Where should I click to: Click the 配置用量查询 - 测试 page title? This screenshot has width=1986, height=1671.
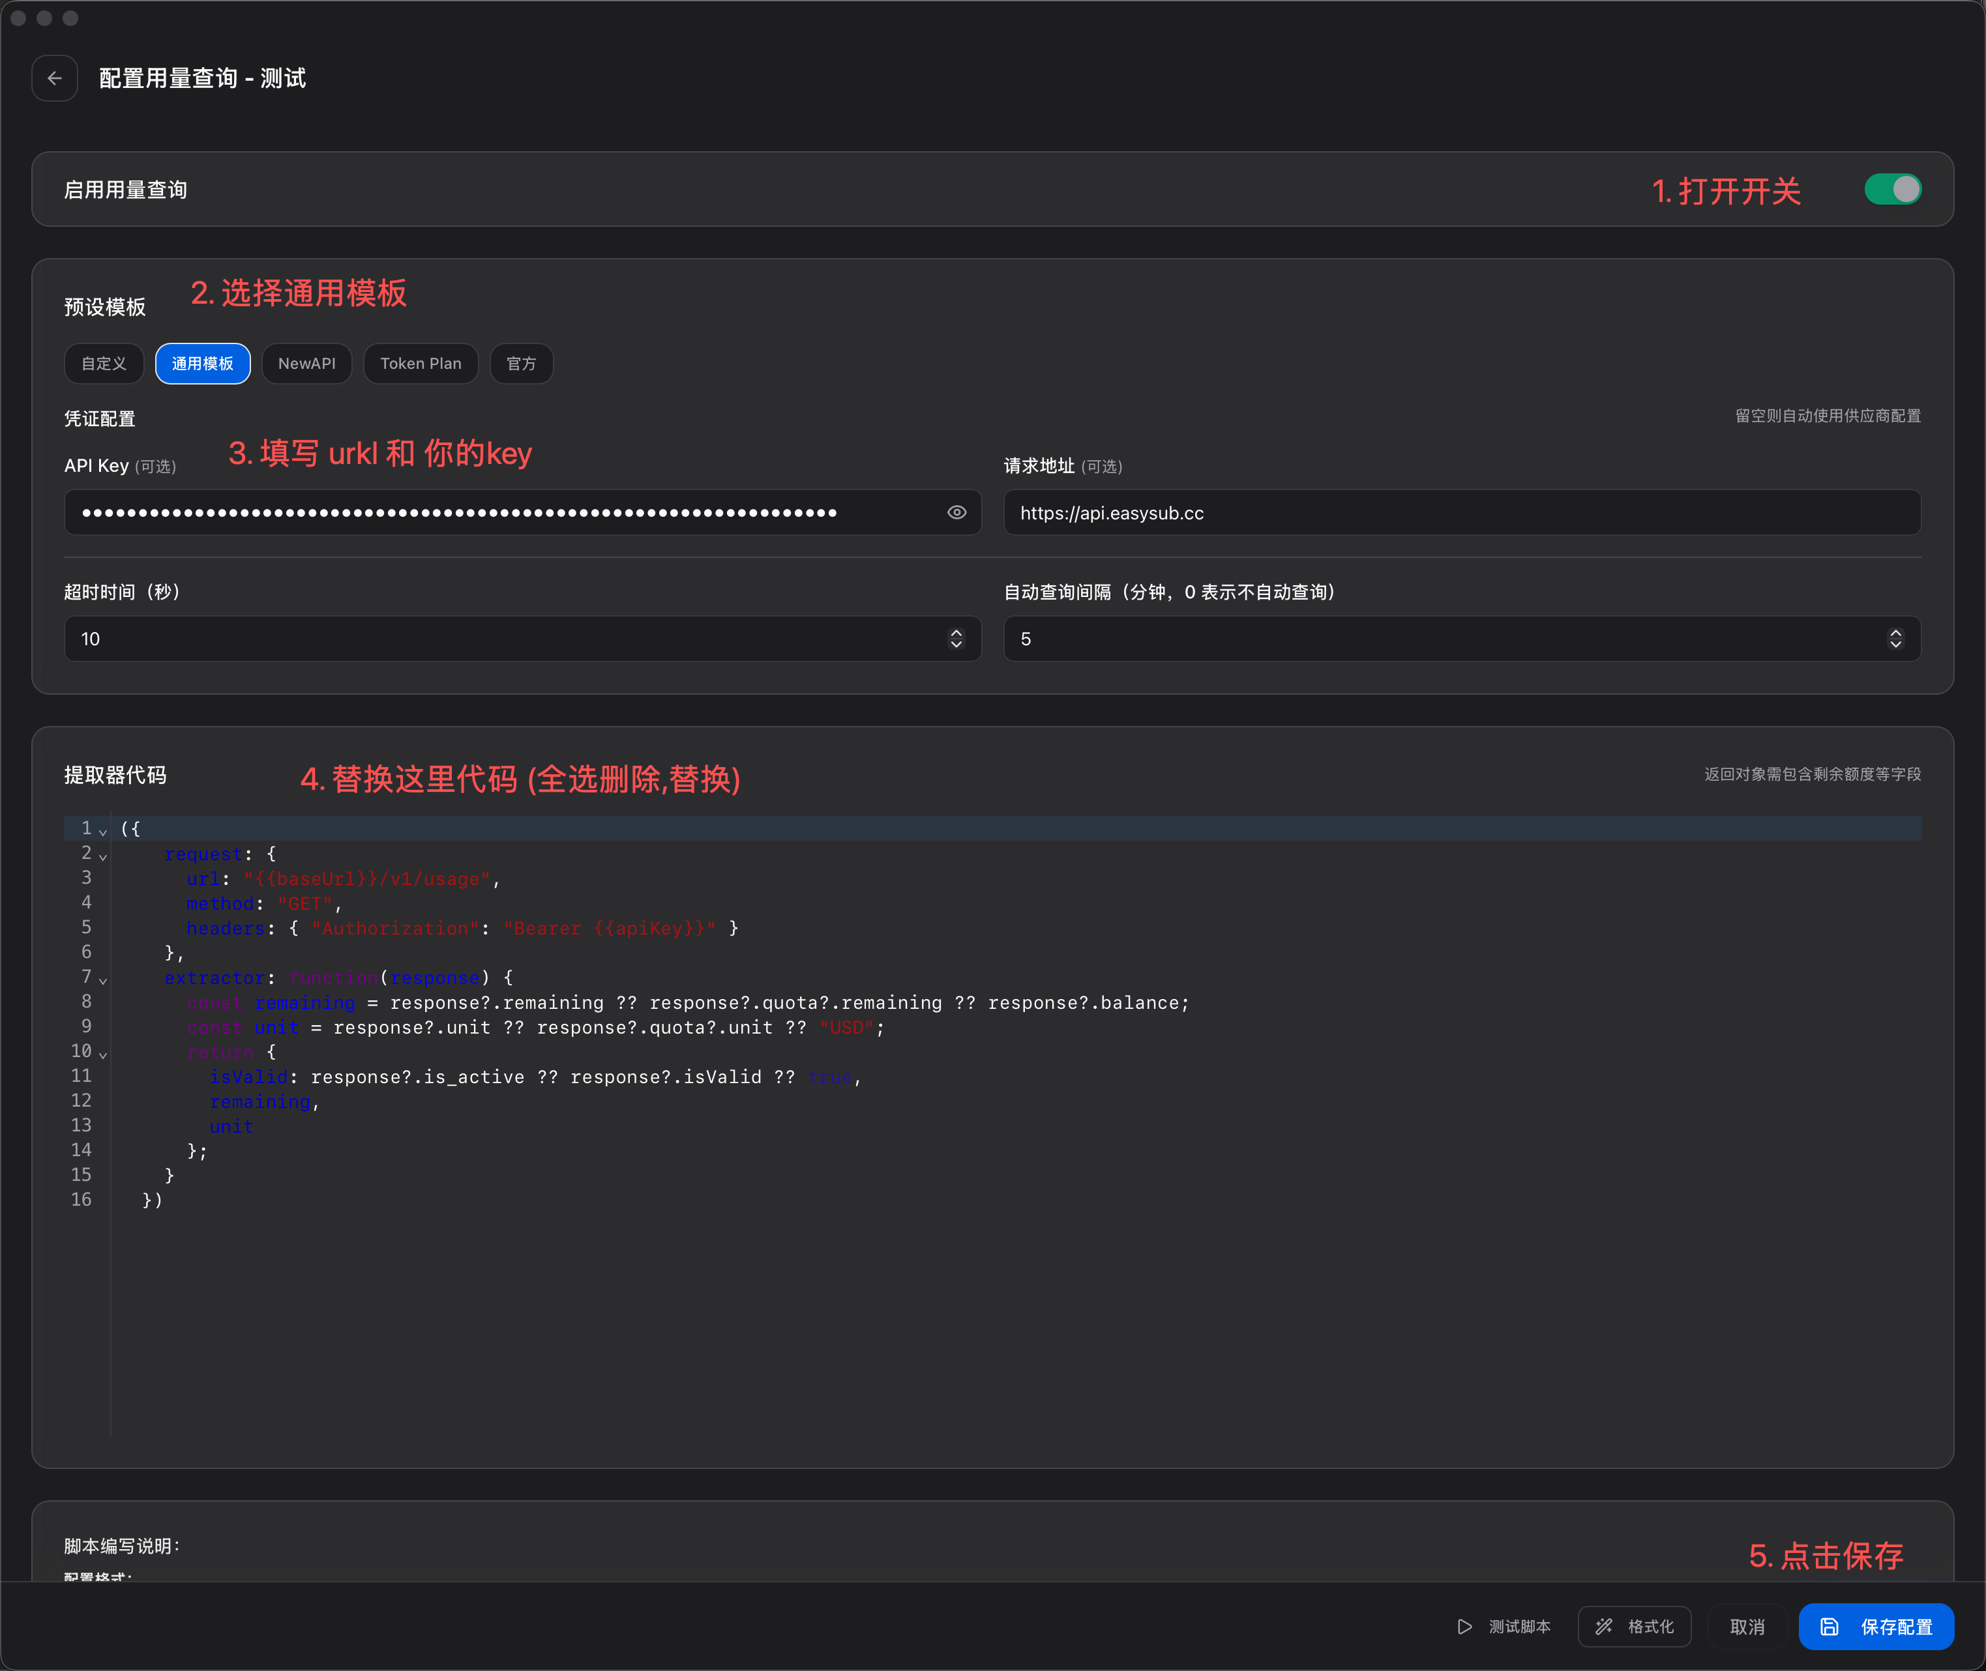(x=203, y=79)
